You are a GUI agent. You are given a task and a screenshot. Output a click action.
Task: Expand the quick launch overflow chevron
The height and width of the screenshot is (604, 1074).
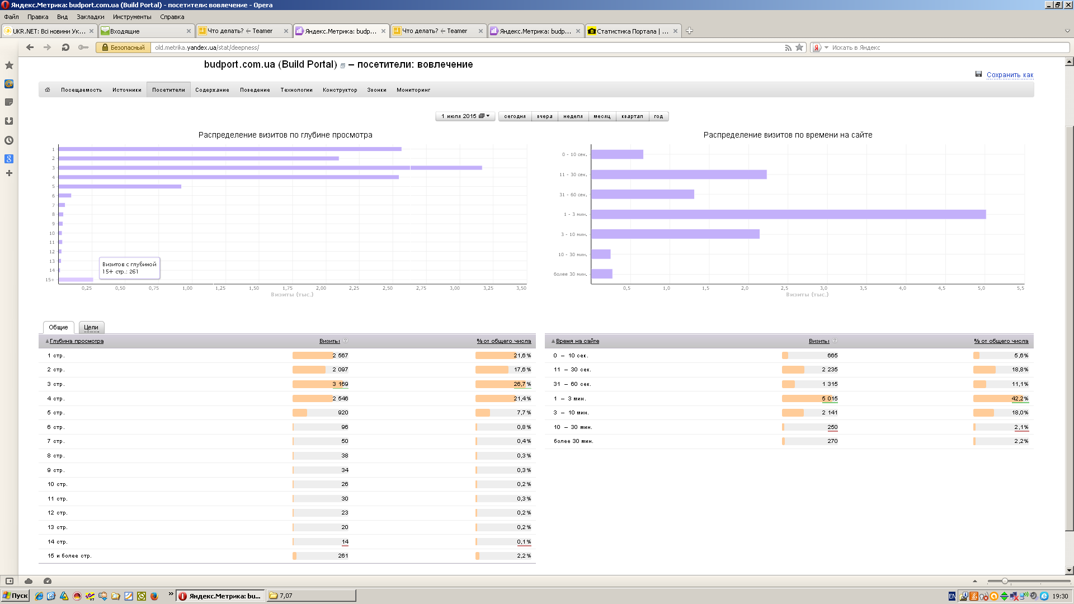(x=171, y=594)
